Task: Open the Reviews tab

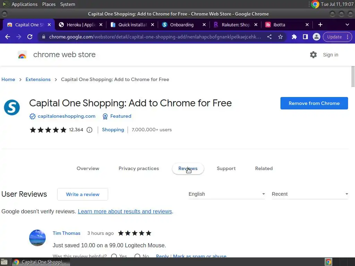Action: 188,169
